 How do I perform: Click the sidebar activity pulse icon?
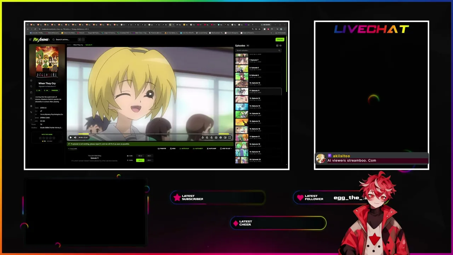(31, 112)
